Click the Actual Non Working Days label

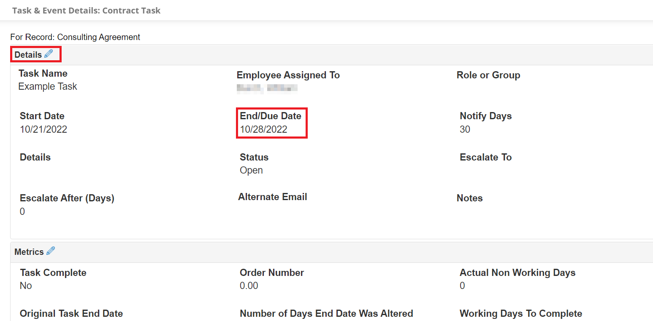point(518,273)
